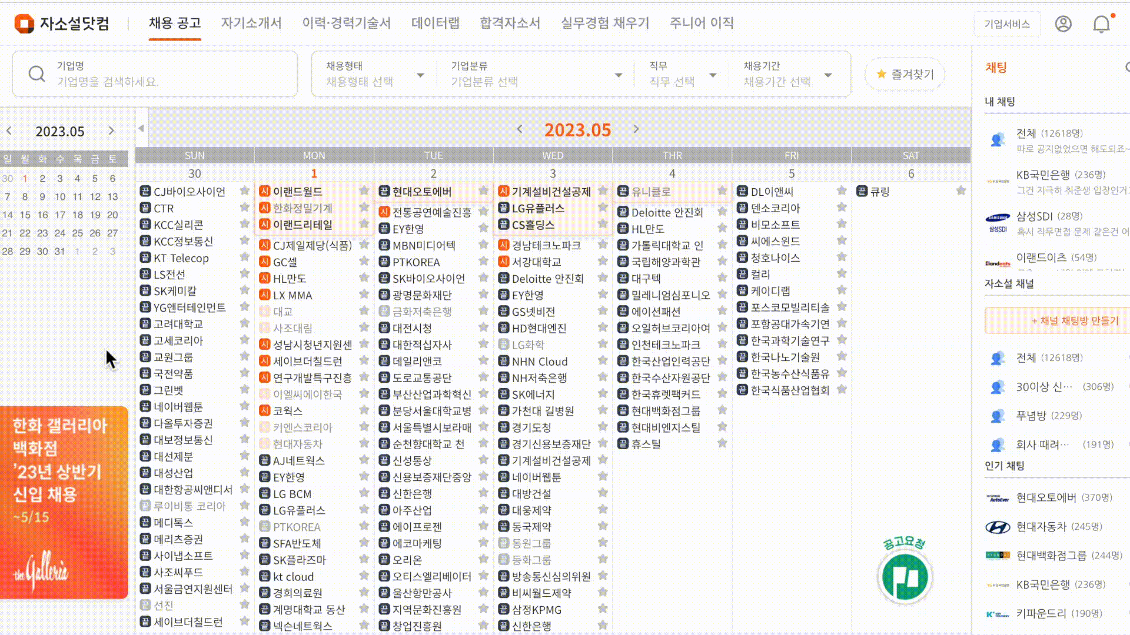
Task: Go to previous month in mini calendar
Action: tap(9, 131)
